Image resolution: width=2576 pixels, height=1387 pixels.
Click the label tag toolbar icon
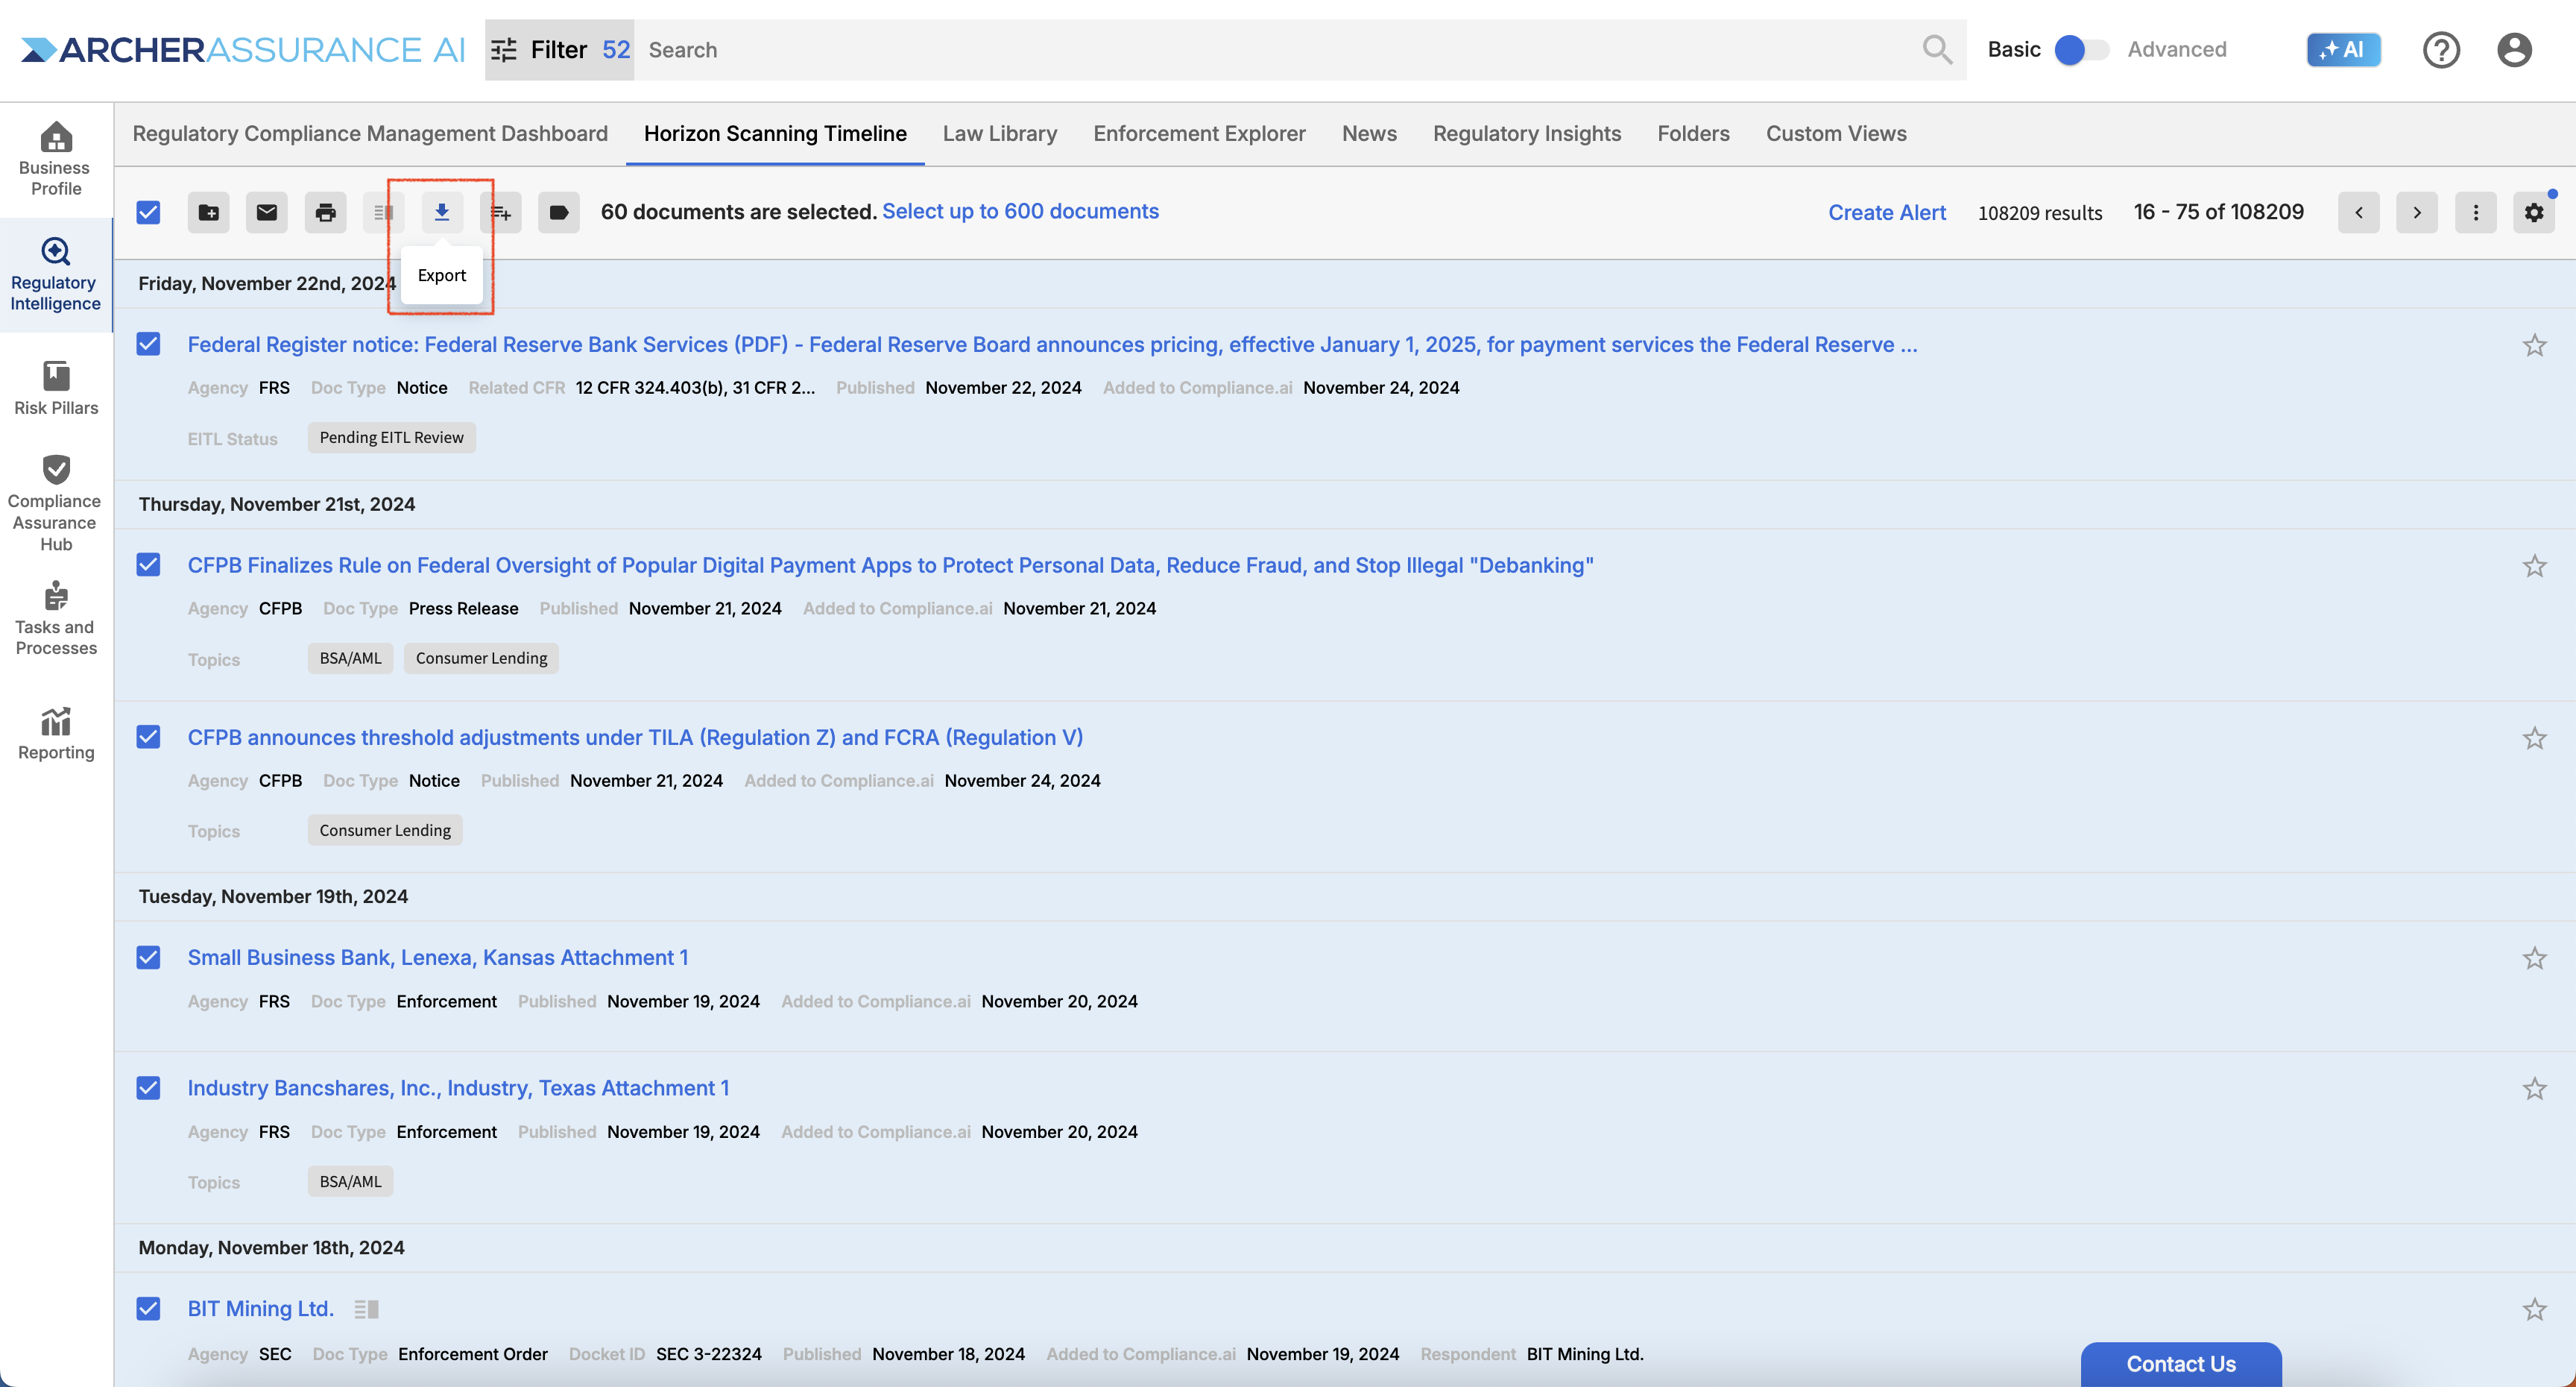pyautogui.click(x=559, y=213)
